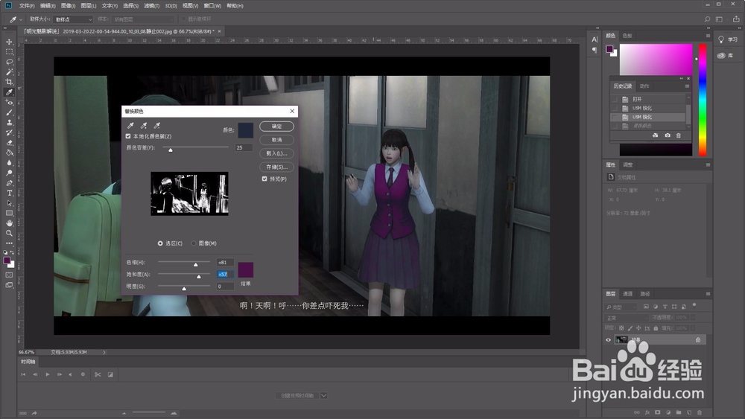Open the Layers panel flyout menu
The image size is (745, 419).
click(708, 294)
